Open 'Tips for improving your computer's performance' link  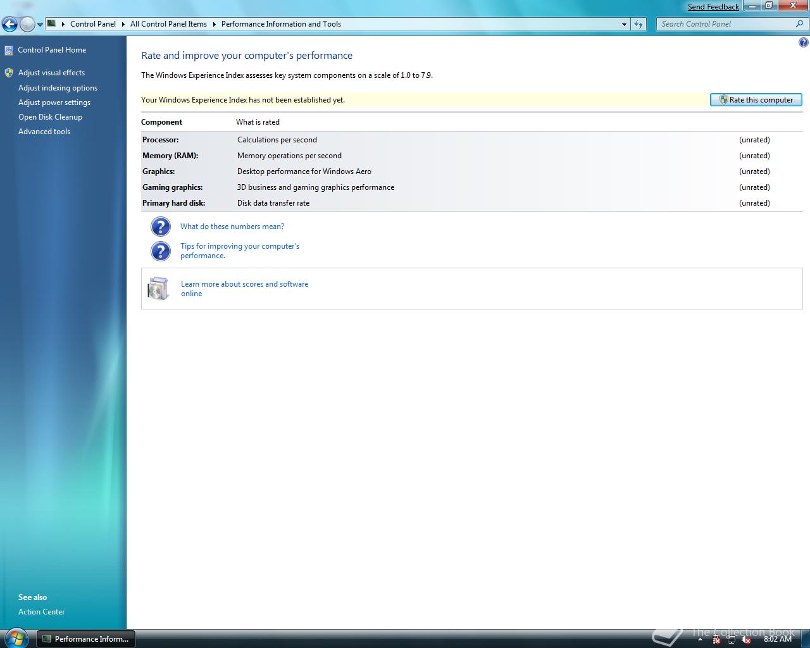point(240,251)
